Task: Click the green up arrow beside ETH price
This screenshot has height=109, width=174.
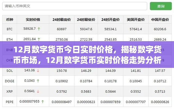Action: point(38,39)
